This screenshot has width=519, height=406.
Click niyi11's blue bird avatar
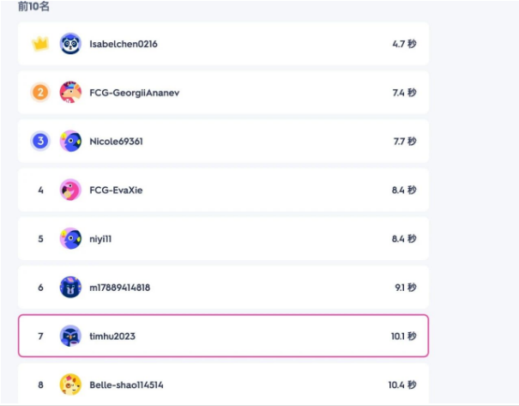click(70, 239)
